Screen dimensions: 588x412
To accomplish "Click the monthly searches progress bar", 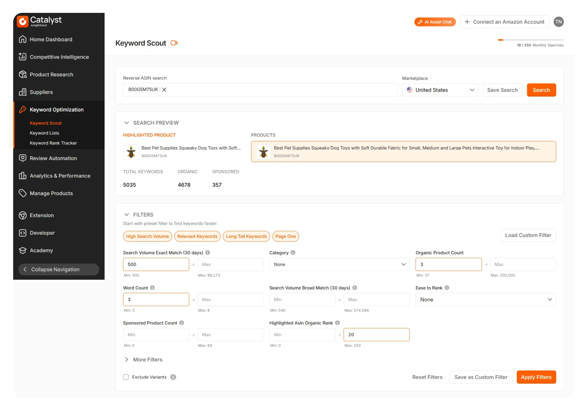I will click(x=531, y=40).
